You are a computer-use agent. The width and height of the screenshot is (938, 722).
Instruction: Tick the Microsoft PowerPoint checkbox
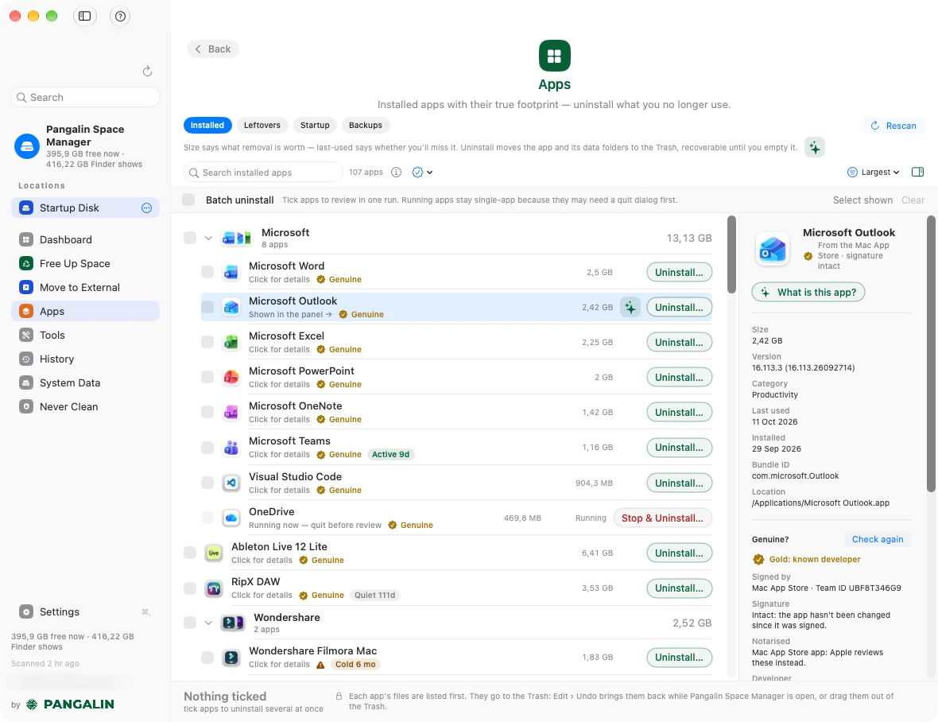pos(207,377)
